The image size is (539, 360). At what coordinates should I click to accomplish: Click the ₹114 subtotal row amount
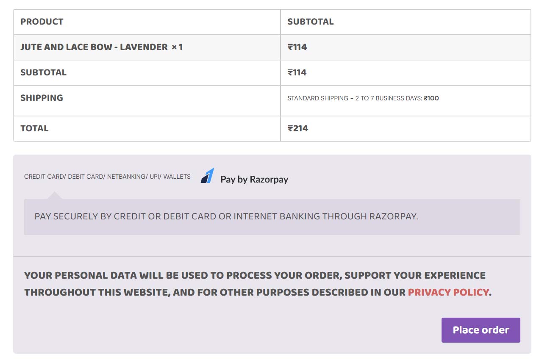click(297, 72)
